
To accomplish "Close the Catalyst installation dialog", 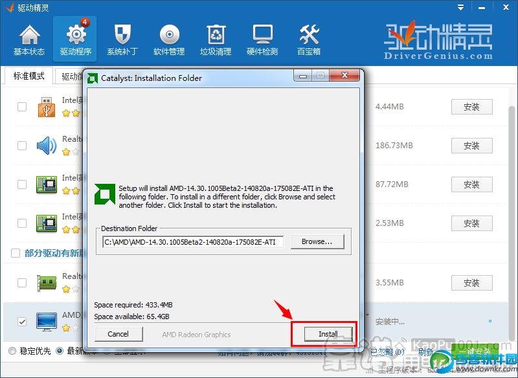I will [344, 75].
